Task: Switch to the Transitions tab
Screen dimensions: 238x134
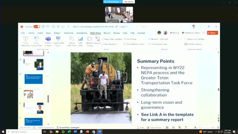Action: tap(68, 33)
